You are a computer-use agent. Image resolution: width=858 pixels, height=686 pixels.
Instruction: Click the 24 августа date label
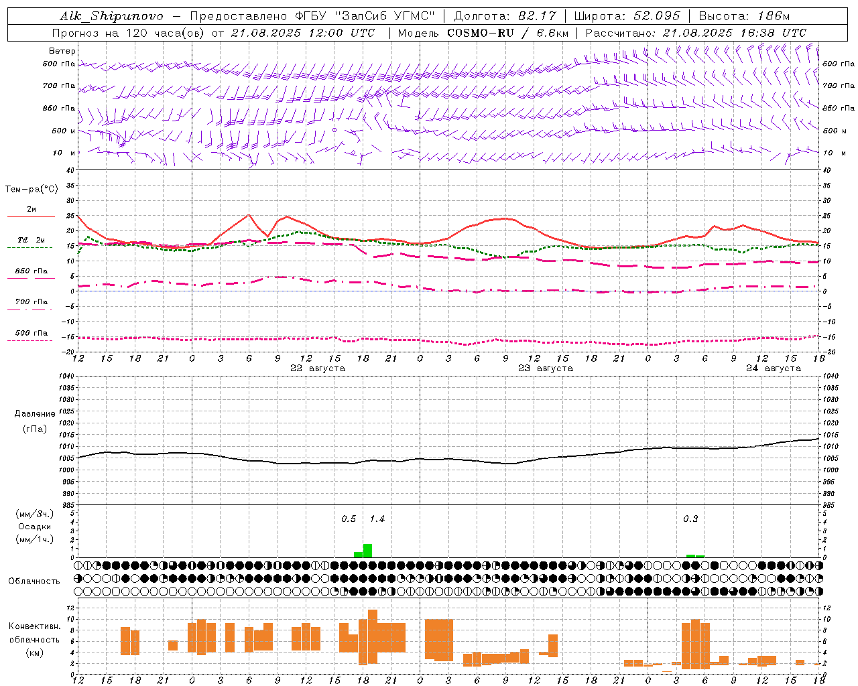point(774,368)
